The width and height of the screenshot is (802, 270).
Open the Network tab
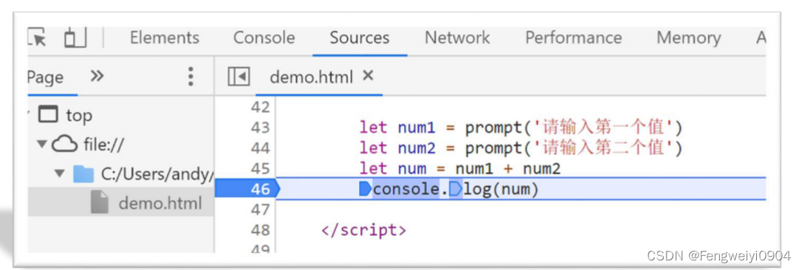click(x=457, y=38)
